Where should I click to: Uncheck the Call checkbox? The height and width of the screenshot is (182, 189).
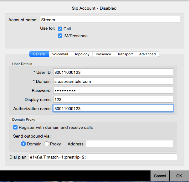pos(60,29)
